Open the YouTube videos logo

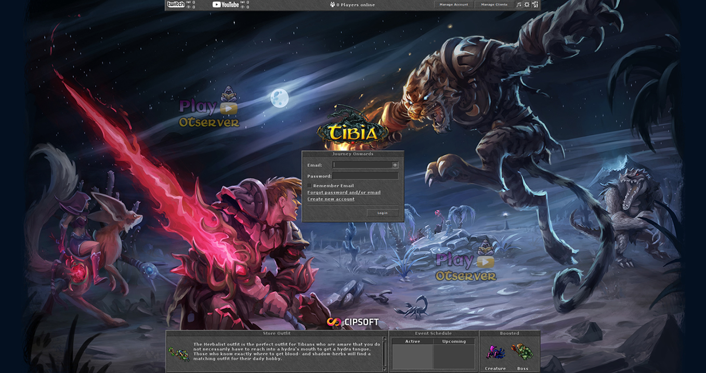click(226, 4)
